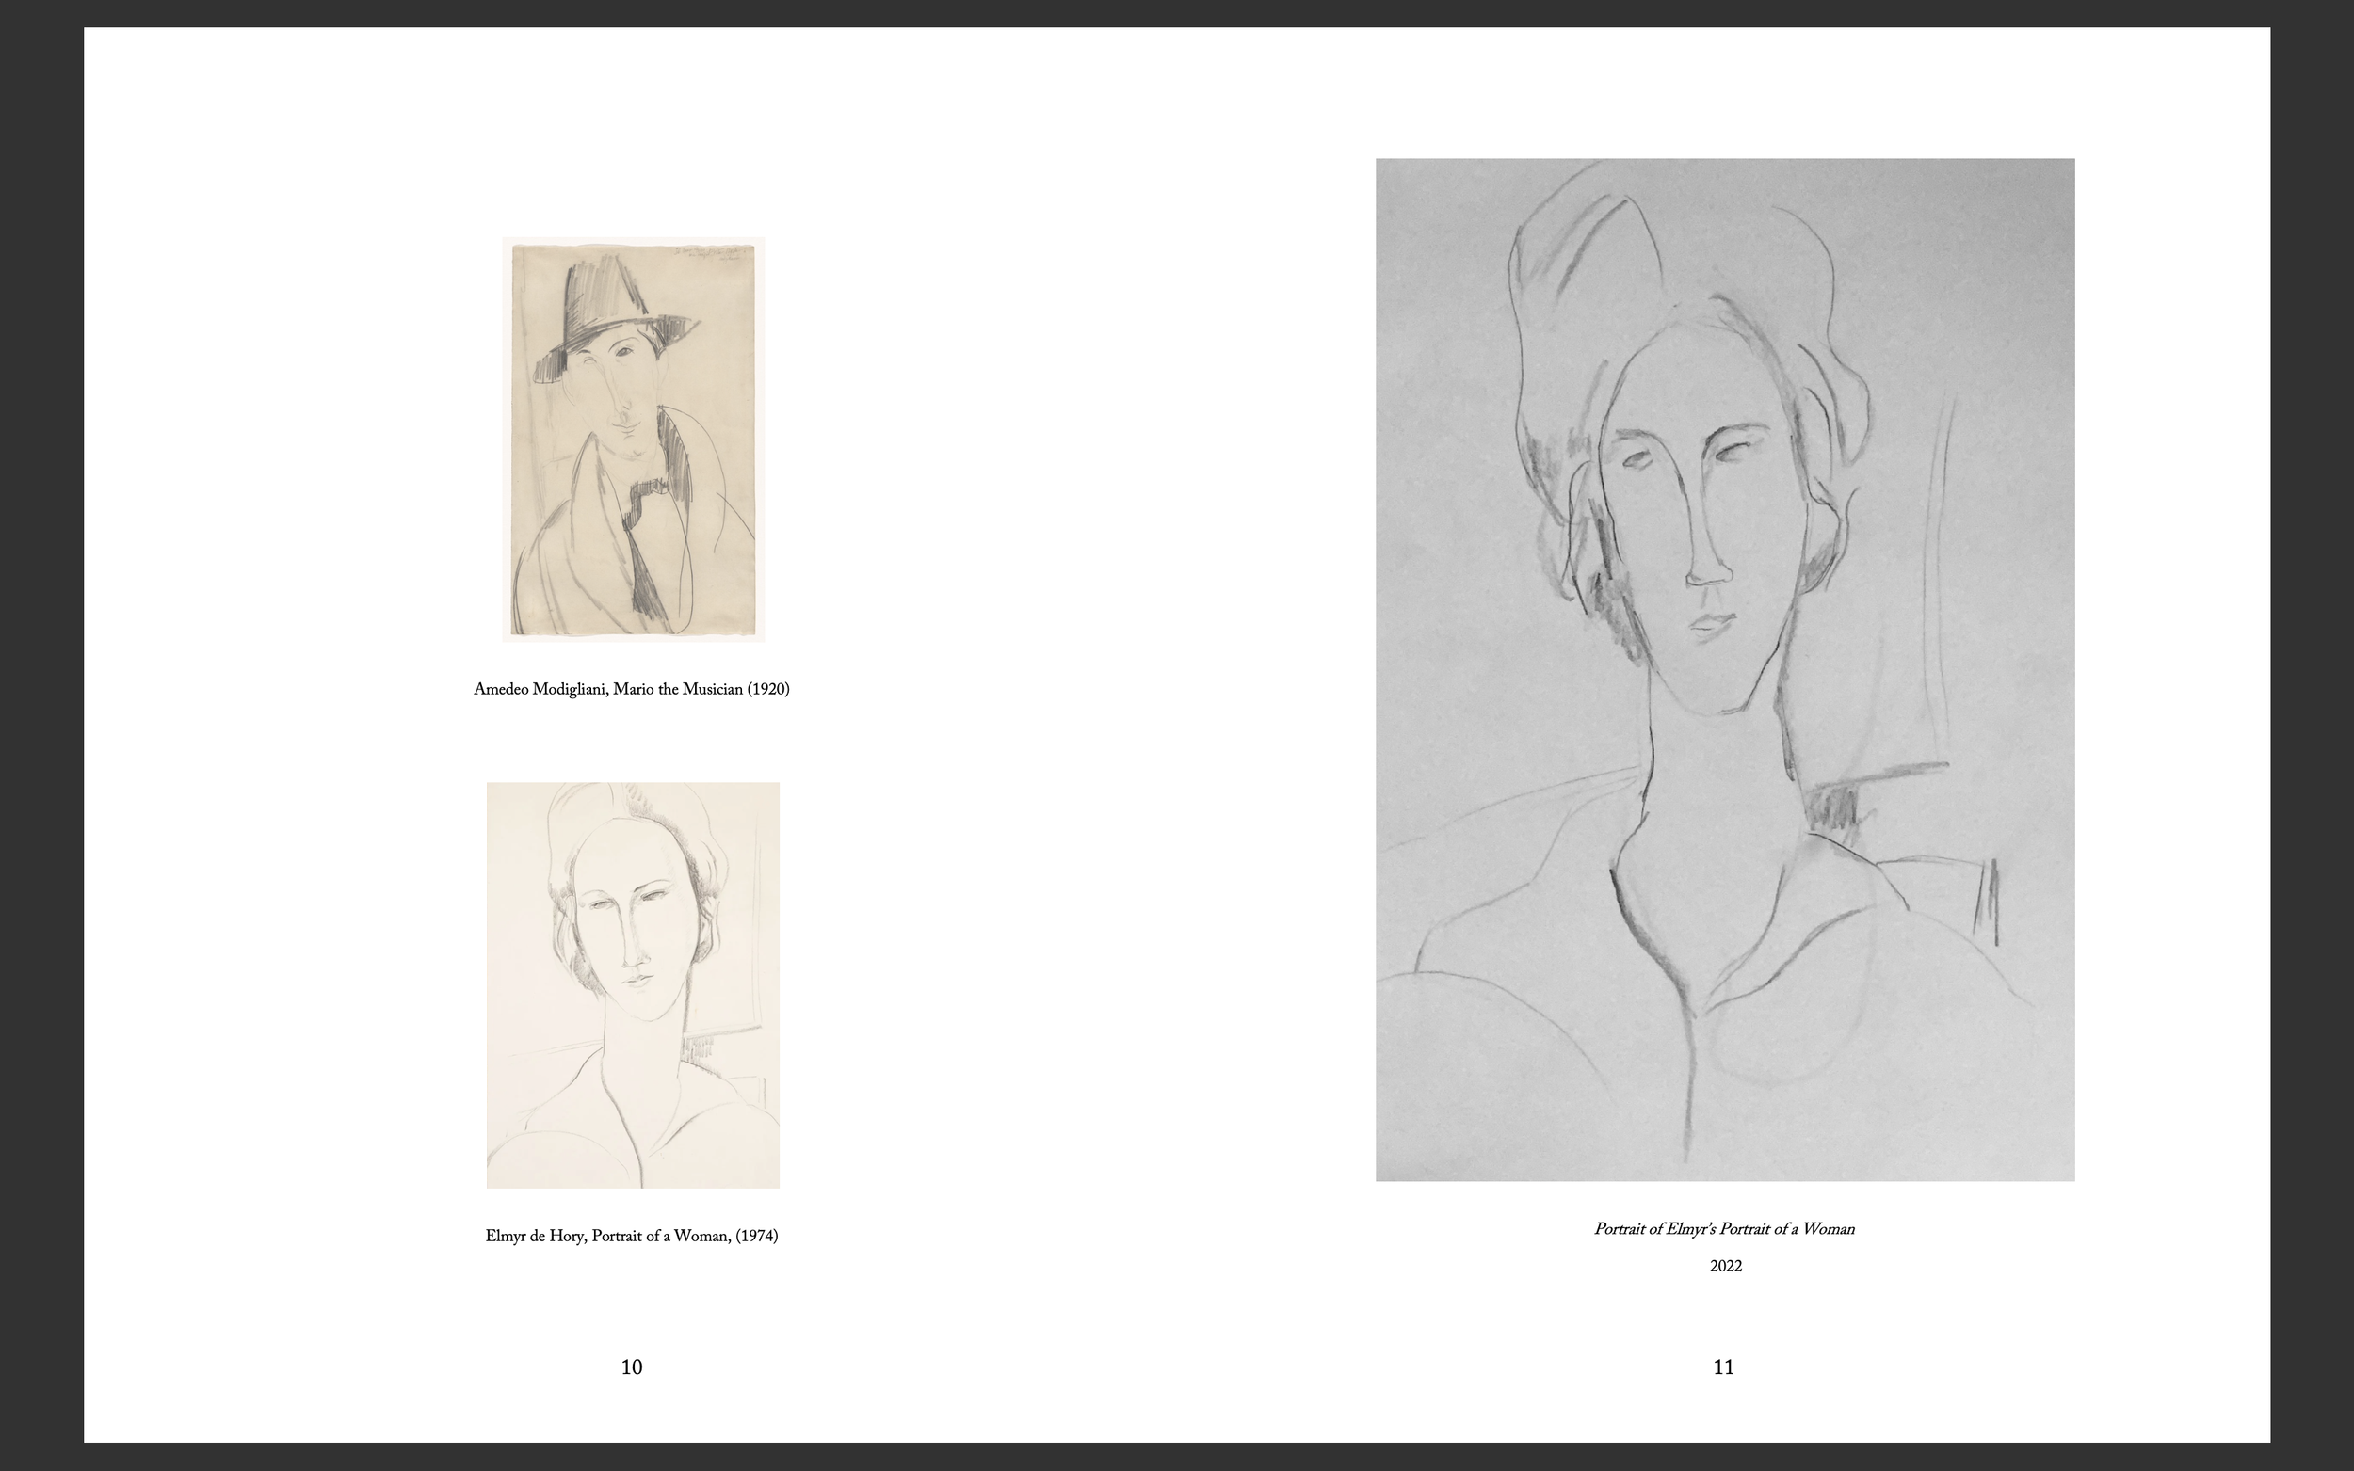Viewport: 2354px width, 1471px height.
Task: Click page number 11
Action: (x=1723, y=1367)
